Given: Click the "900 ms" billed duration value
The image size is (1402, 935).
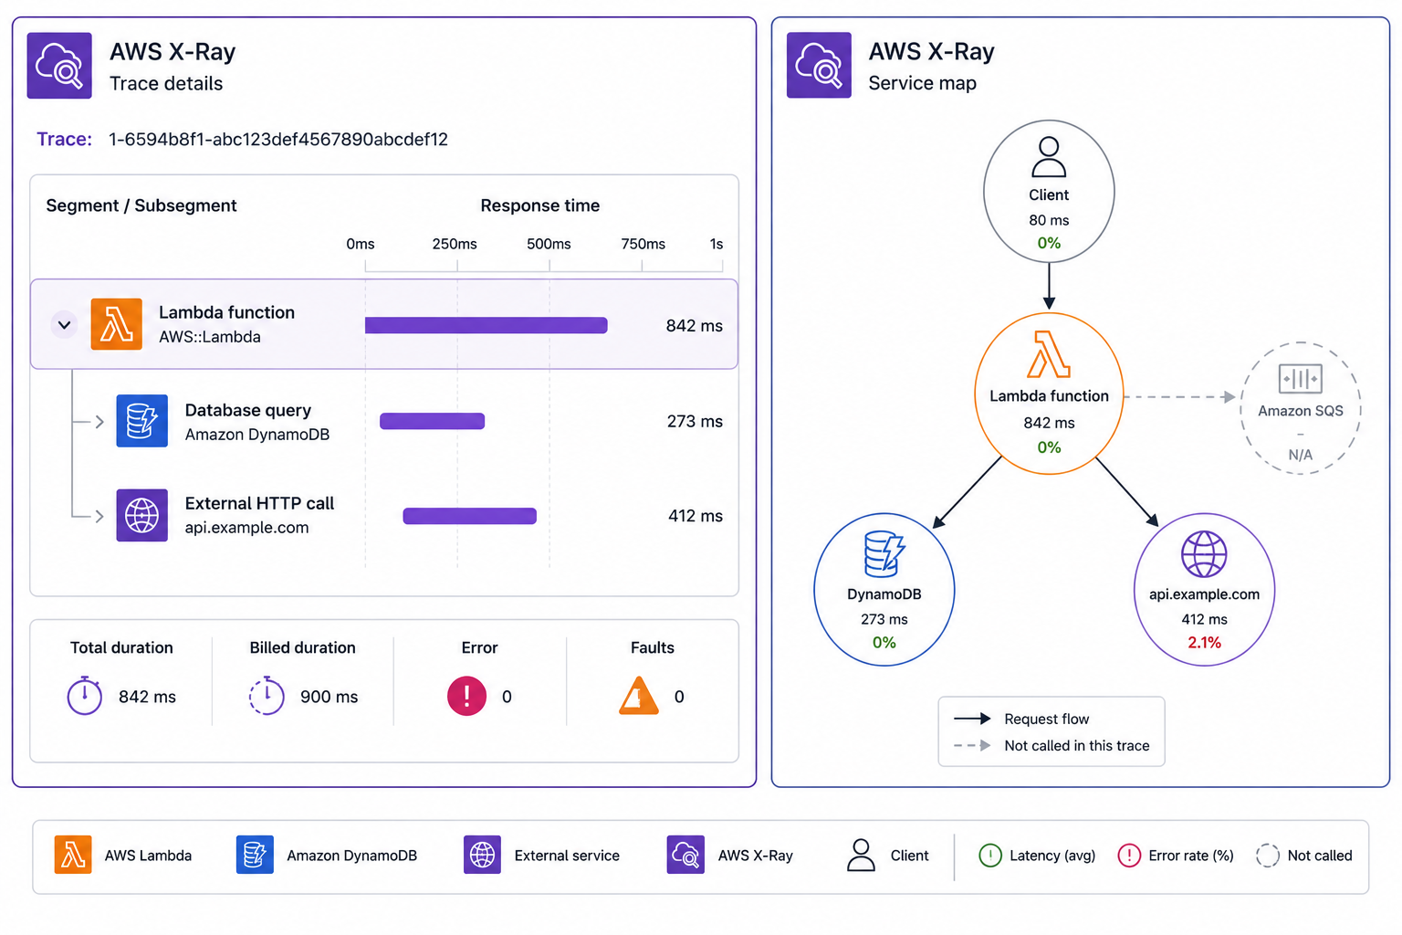Looking at the screenshot, I should [330, 697].
